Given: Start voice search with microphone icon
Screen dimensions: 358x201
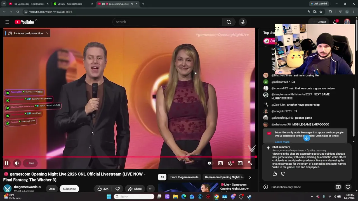Looking at the screenshot, I should point(243,22).
